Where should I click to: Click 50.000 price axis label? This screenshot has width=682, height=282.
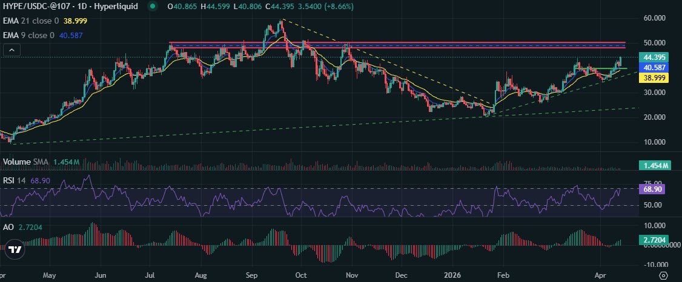(x=655, y=43)
